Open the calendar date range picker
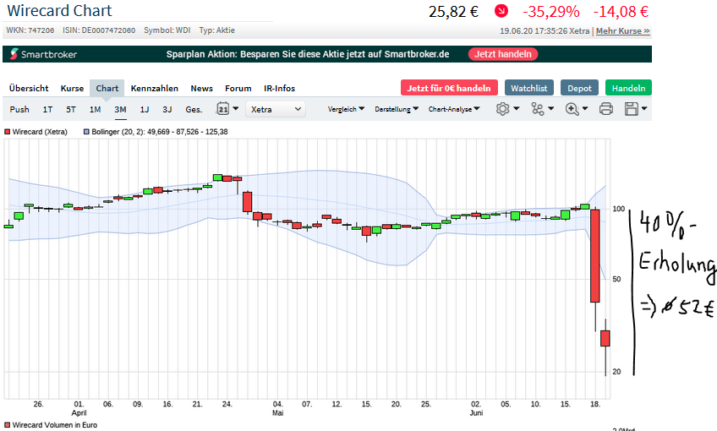717x431 pixels. tap(222, 109)
